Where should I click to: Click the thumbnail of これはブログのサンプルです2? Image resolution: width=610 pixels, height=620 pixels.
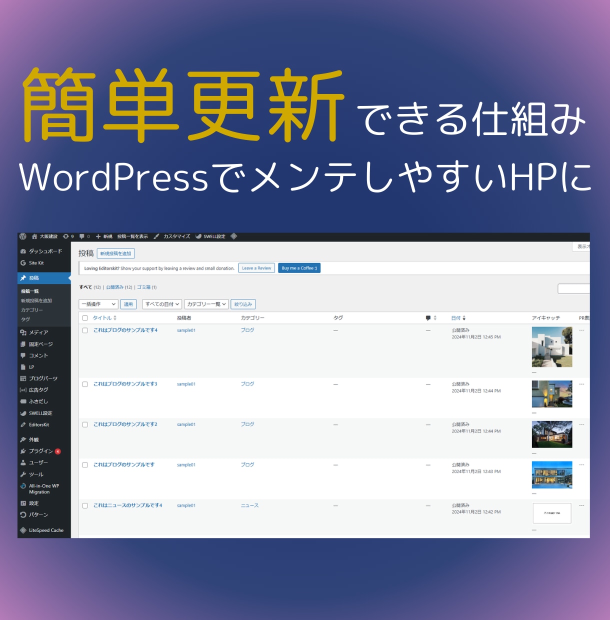click(x=552, y=434)
